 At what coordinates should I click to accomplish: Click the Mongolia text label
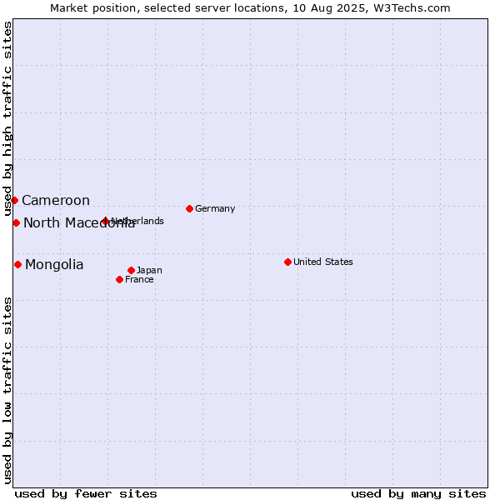pos(54,265)
